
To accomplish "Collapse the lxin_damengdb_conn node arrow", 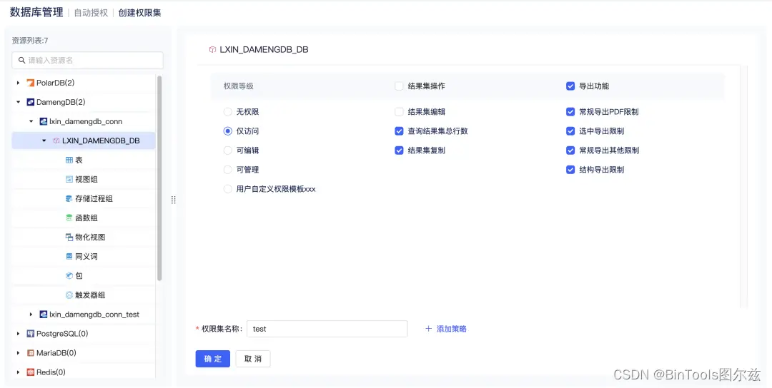I will pyautogui.click(x=31, y=121).
